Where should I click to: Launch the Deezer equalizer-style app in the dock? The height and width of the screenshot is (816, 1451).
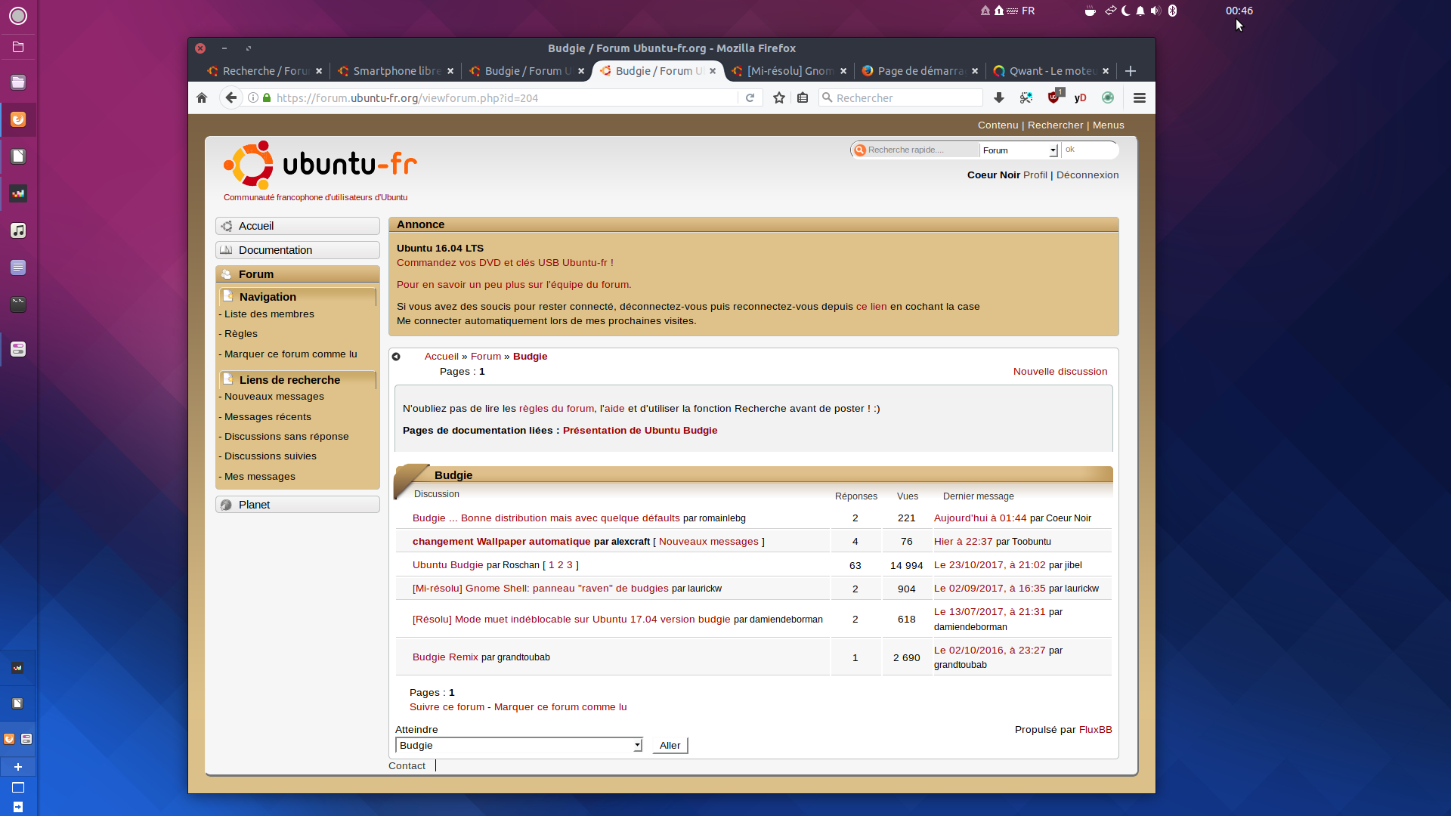(x=18, y=193)
